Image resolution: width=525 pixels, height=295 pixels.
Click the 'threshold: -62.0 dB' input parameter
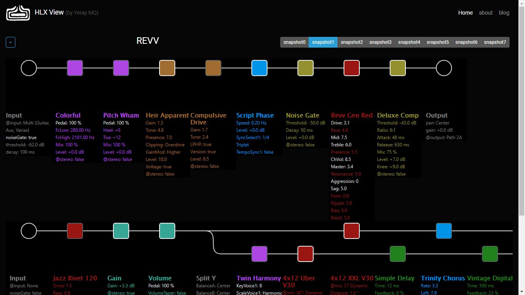pyautogui.click(x=25, y=145)
